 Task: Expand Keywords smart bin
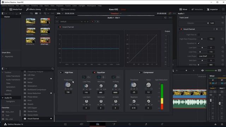(2, 56)
